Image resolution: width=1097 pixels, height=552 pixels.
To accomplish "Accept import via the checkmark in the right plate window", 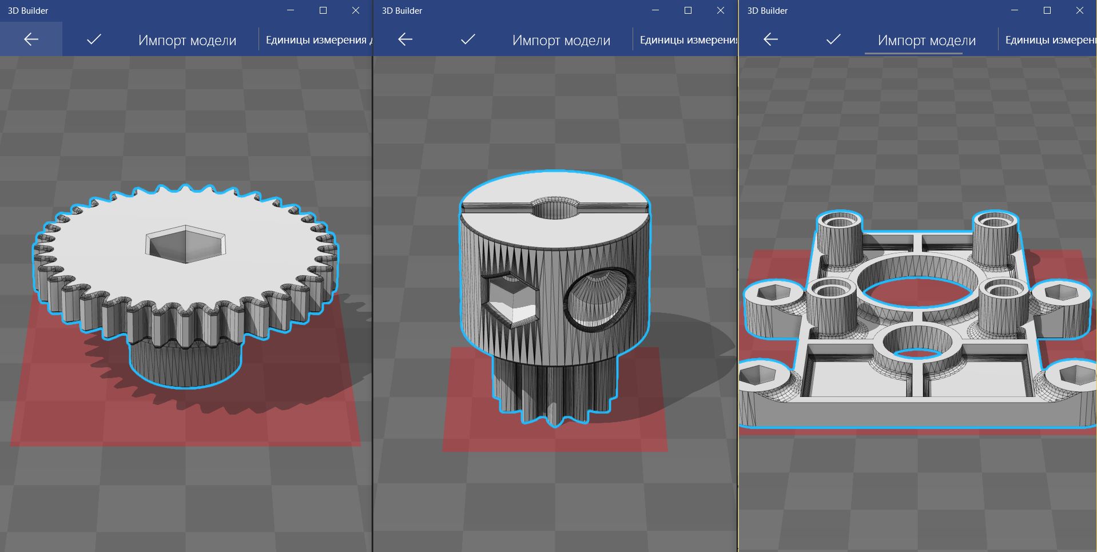I will click(x=833, y=39).
